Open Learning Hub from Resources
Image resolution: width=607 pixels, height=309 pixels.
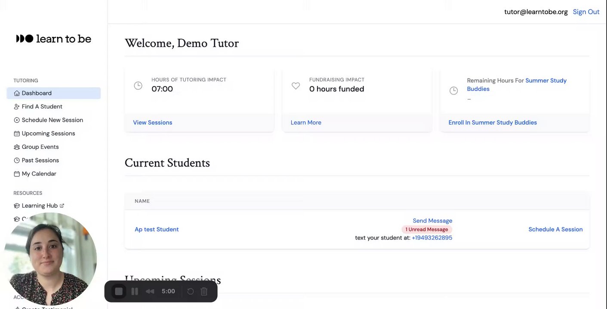pyautogui.click(x=40, y=206)
